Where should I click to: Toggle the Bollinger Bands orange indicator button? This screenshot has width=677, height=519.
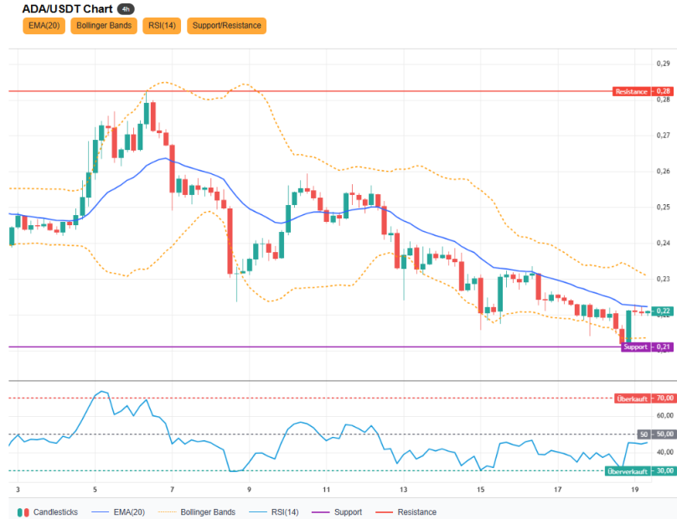tap(104, 25)
